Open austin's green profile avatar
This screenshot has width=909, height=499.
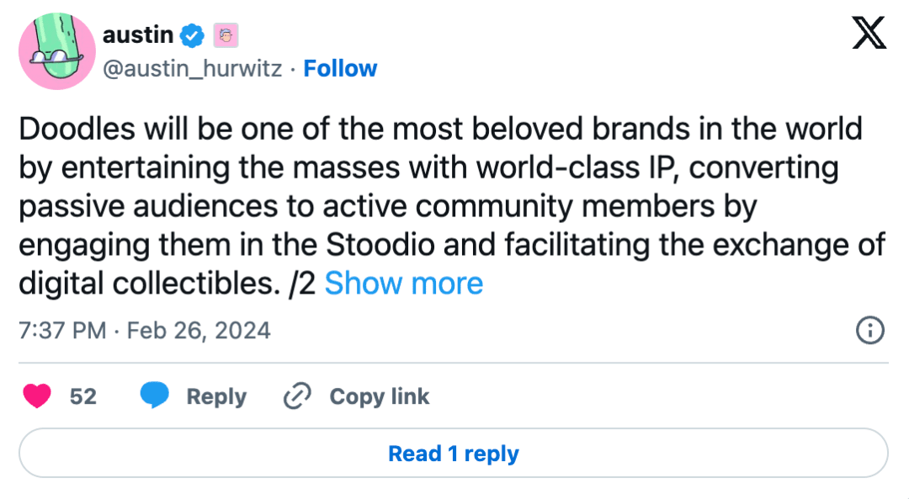pyautogui.click(x=56, y=50)
